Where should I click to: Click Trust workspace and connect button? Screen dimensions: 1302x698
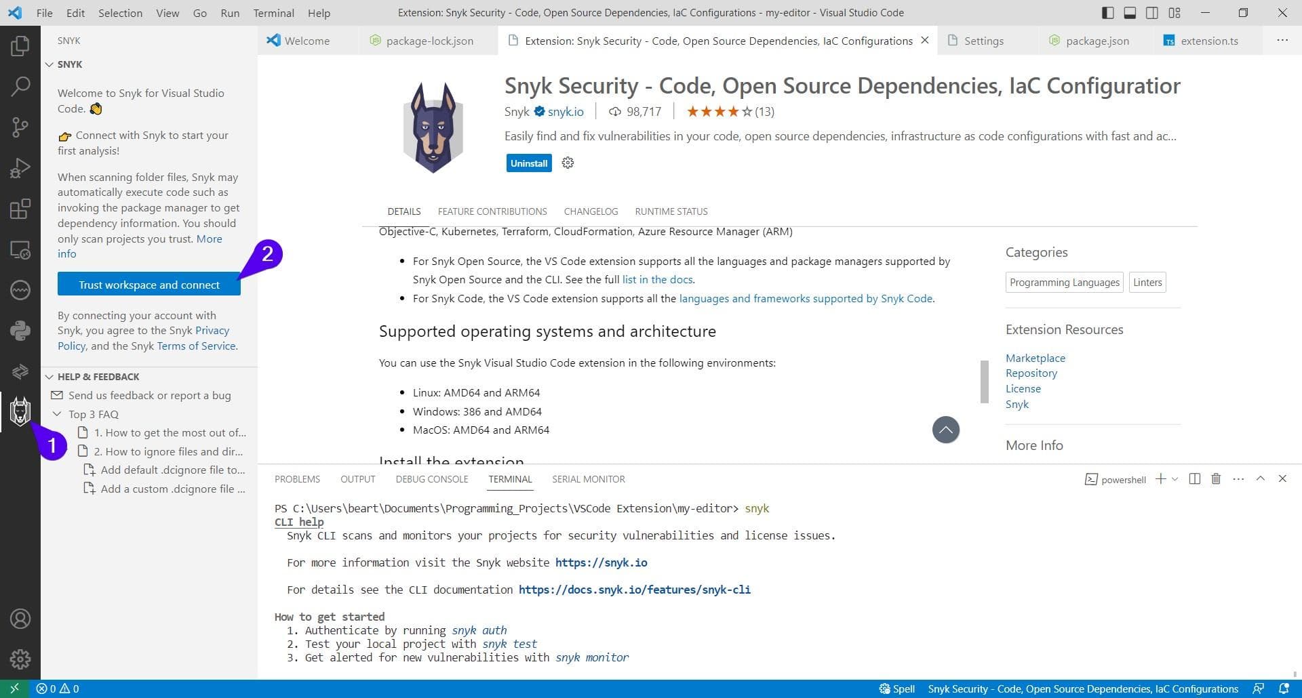pos(149,285)
